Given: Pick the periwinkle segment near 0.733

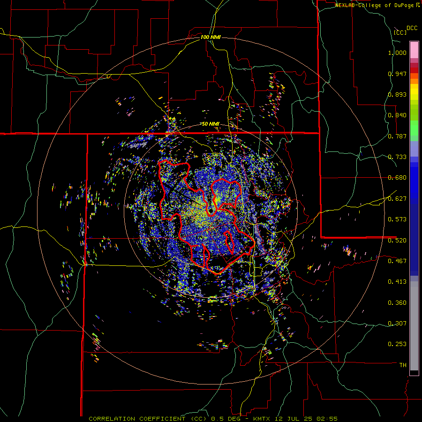Looking at the screenshot, I should (x=414, y=149).
